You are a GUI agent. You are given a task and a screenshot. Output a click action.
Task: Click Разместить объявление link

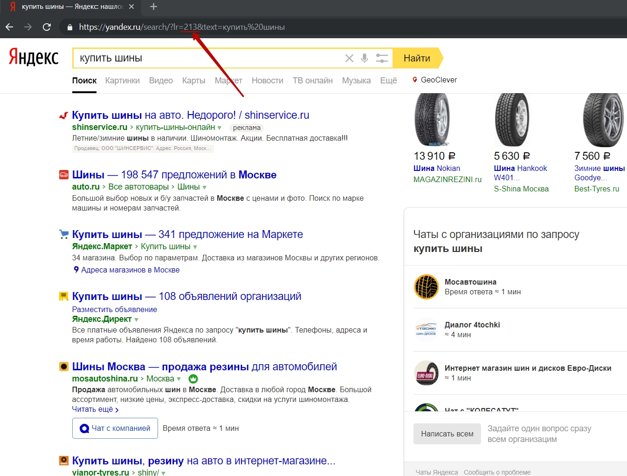point(115,309)
